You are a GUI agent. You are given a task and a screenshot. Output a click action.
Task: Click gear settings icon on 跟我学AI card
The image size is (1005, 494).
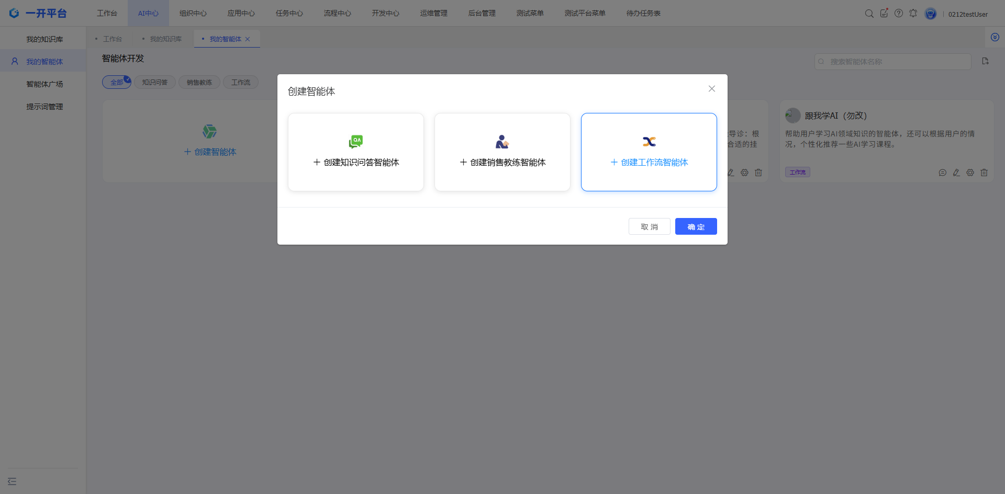pyautogui.click(x=970, y=173)
